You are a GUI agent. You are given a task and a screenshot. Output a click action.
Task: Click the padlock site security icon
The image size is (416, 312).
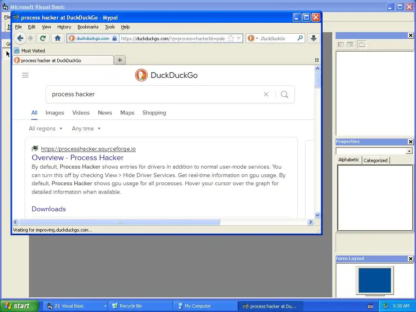point(114,38)
